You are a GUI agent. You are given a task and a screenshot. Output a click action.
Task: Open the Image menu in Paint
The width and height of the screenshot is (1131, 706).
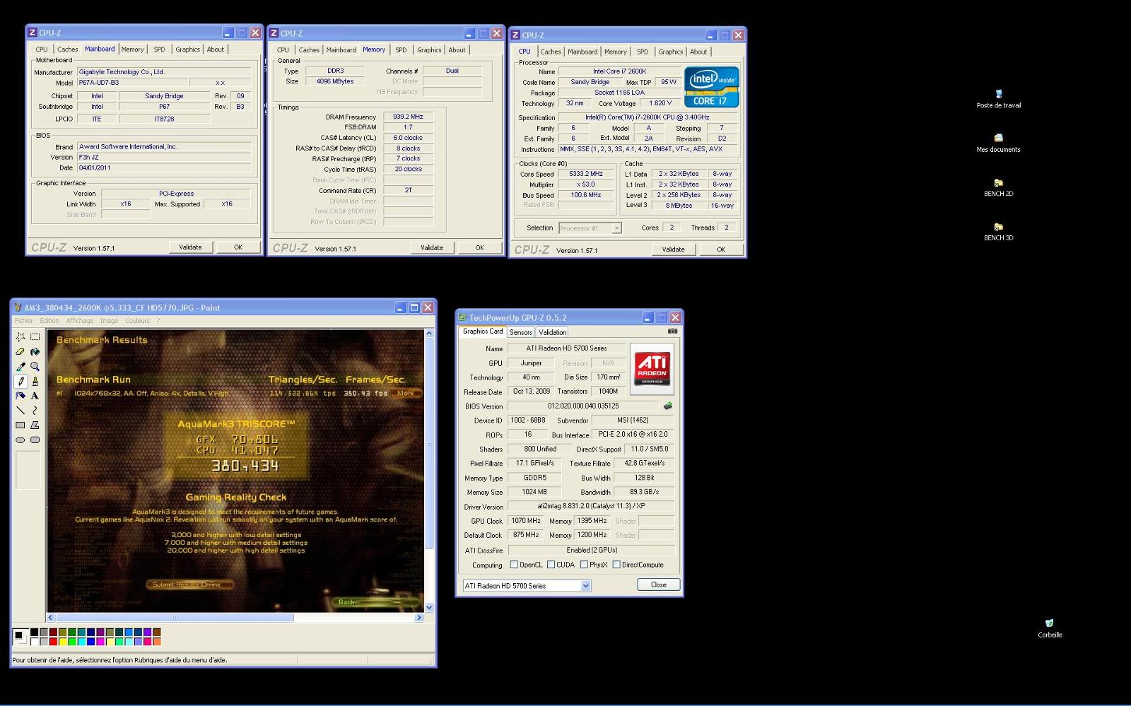click(109, 321)
